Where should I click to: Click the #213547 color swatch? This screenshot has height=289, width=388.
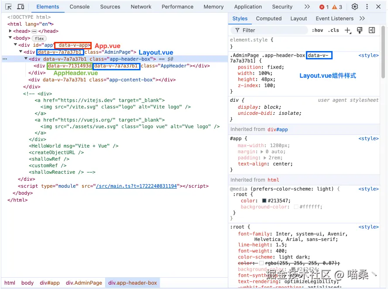(264, 201)
